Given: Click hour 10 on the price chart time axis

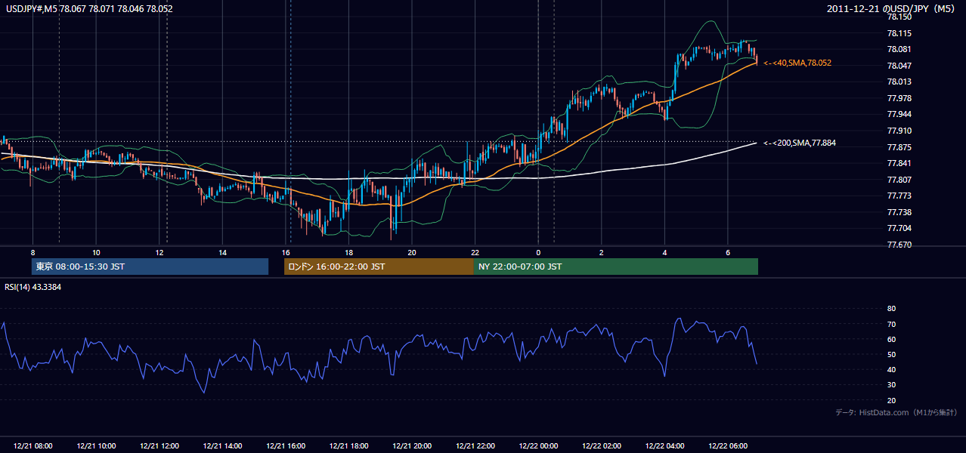Looking at the screenshot, I should [96, 252].
